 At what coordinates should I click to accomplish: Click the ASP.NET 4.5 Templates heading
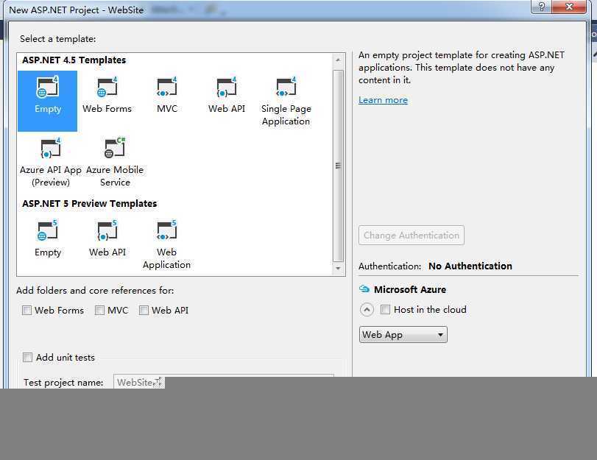(x=74, y=60)
